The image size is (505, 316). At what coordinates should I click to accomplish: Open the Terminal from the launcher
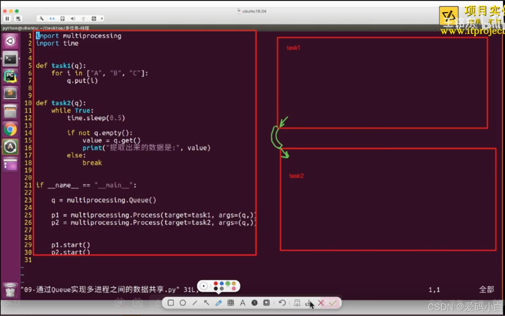click(x=10, y=59)
